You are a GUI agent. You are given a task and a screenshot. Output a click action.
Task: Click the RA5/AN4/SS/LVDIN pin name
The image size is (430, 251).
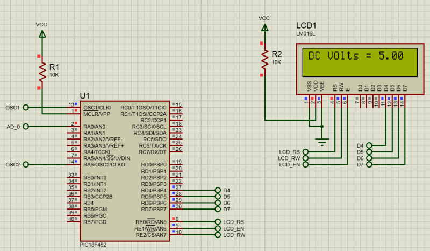(x=107, y=158)
